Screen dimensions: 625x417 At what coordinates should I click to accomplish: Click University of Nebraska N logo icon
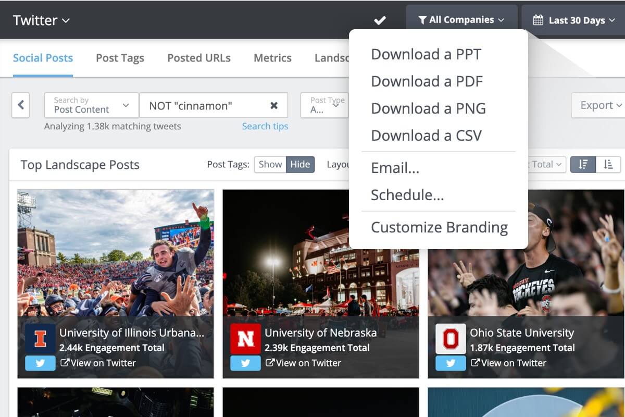point(245,339)
